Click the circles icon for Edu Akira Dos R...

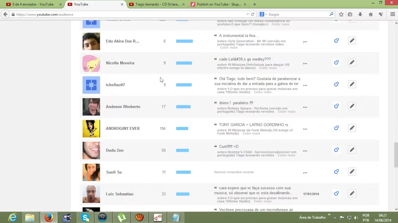tap(336, 41)
